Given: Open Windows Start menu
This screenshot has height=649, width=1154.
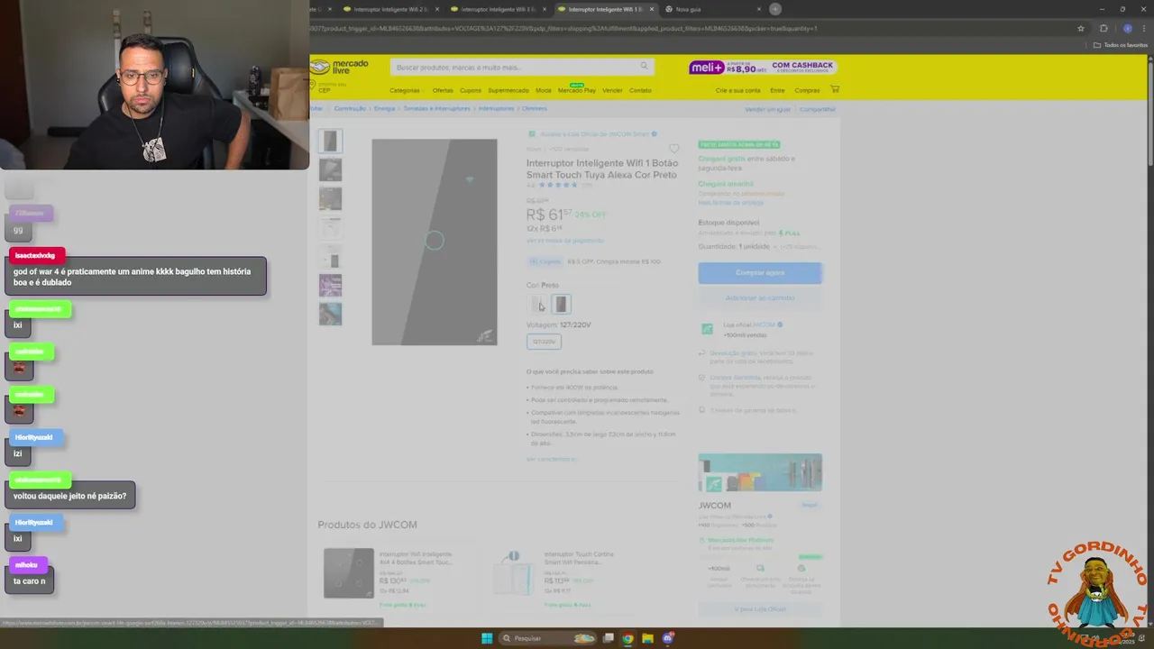Looking at the screenshot, I should pos(487,638).
